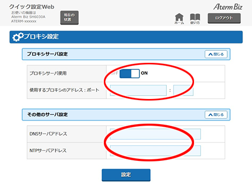This screenshot has height=189, width=252.
Task: Click the ログアウト button
Action: coord(224,18)
